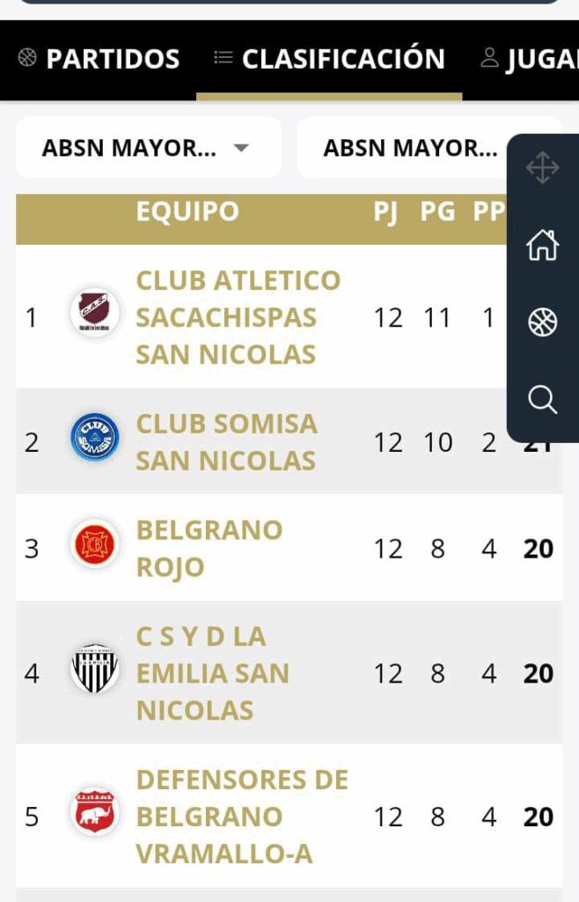Switch to the PARTIDOS tab
This screenshot has width=579, height=902.
point(99,59)
